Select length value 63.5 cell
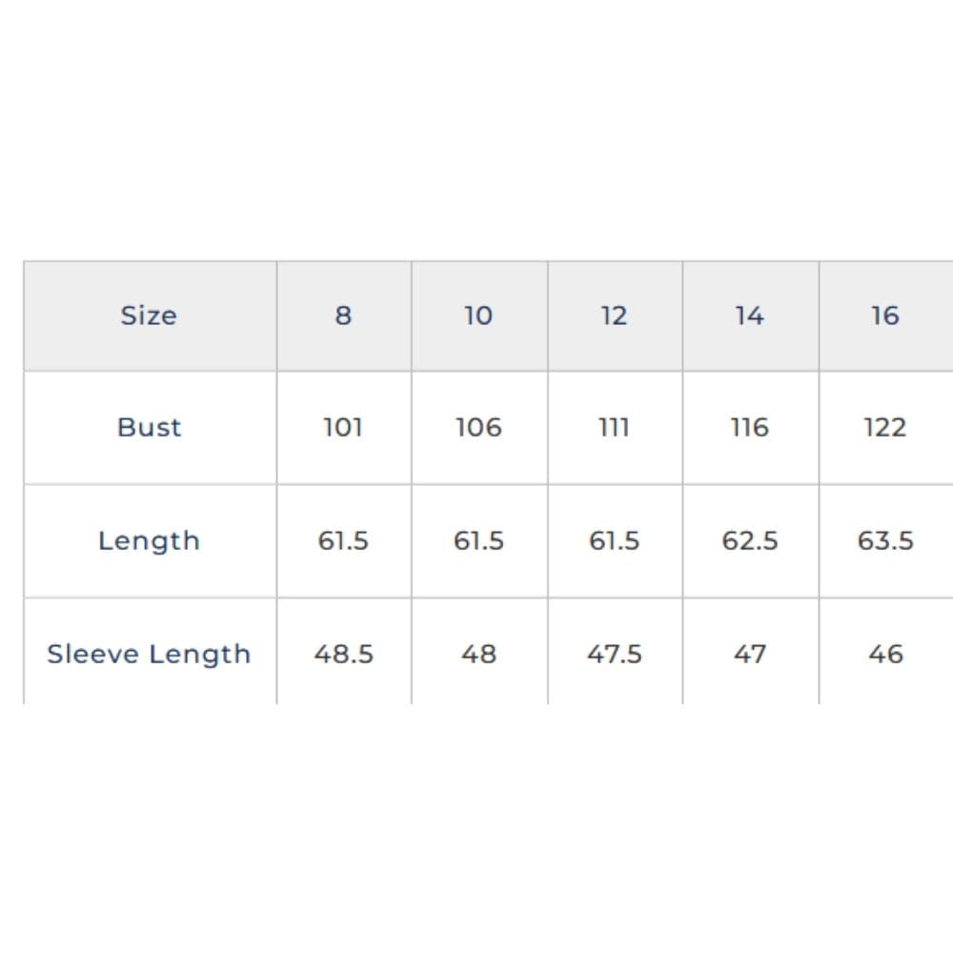The width and height of the screenshot is (953, 953). pos(885,540)
